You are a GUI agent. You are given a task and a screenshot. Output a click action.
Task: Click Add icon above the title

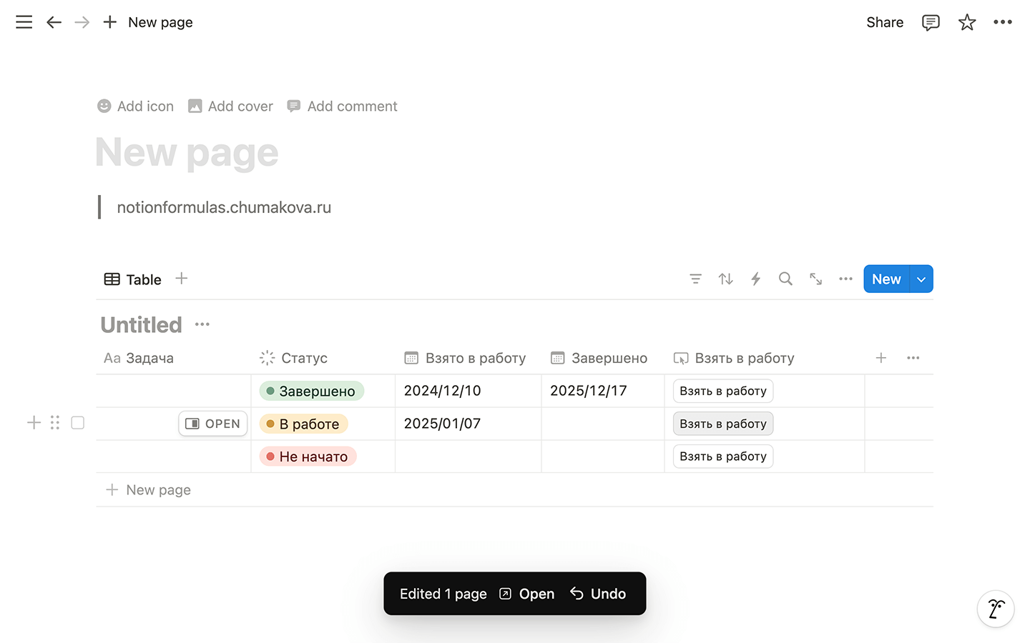136,106
